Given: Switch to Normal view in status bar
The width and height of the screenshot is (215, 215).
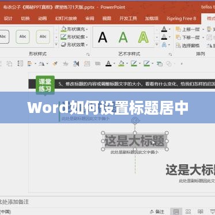Looking at the screenshot, I should tap(176, 212).
